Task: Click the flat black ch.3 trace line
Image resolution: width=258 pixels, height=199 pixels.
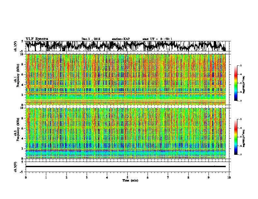Action: tap(125, 166)
